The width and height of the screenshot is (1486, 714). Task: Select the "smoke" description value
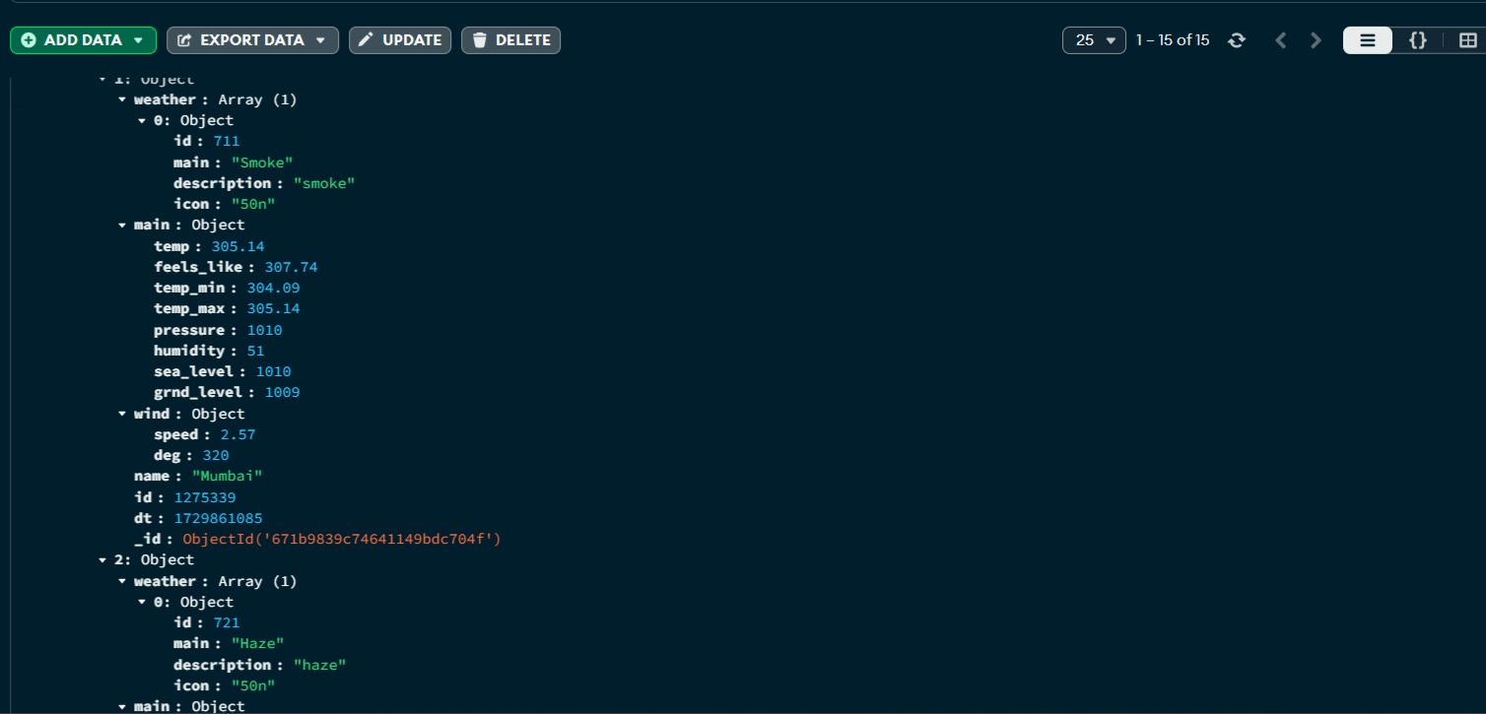pos(324,183)
